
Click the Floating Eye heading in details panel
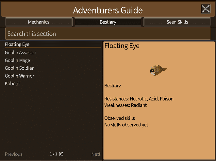(x=122, y=46)
